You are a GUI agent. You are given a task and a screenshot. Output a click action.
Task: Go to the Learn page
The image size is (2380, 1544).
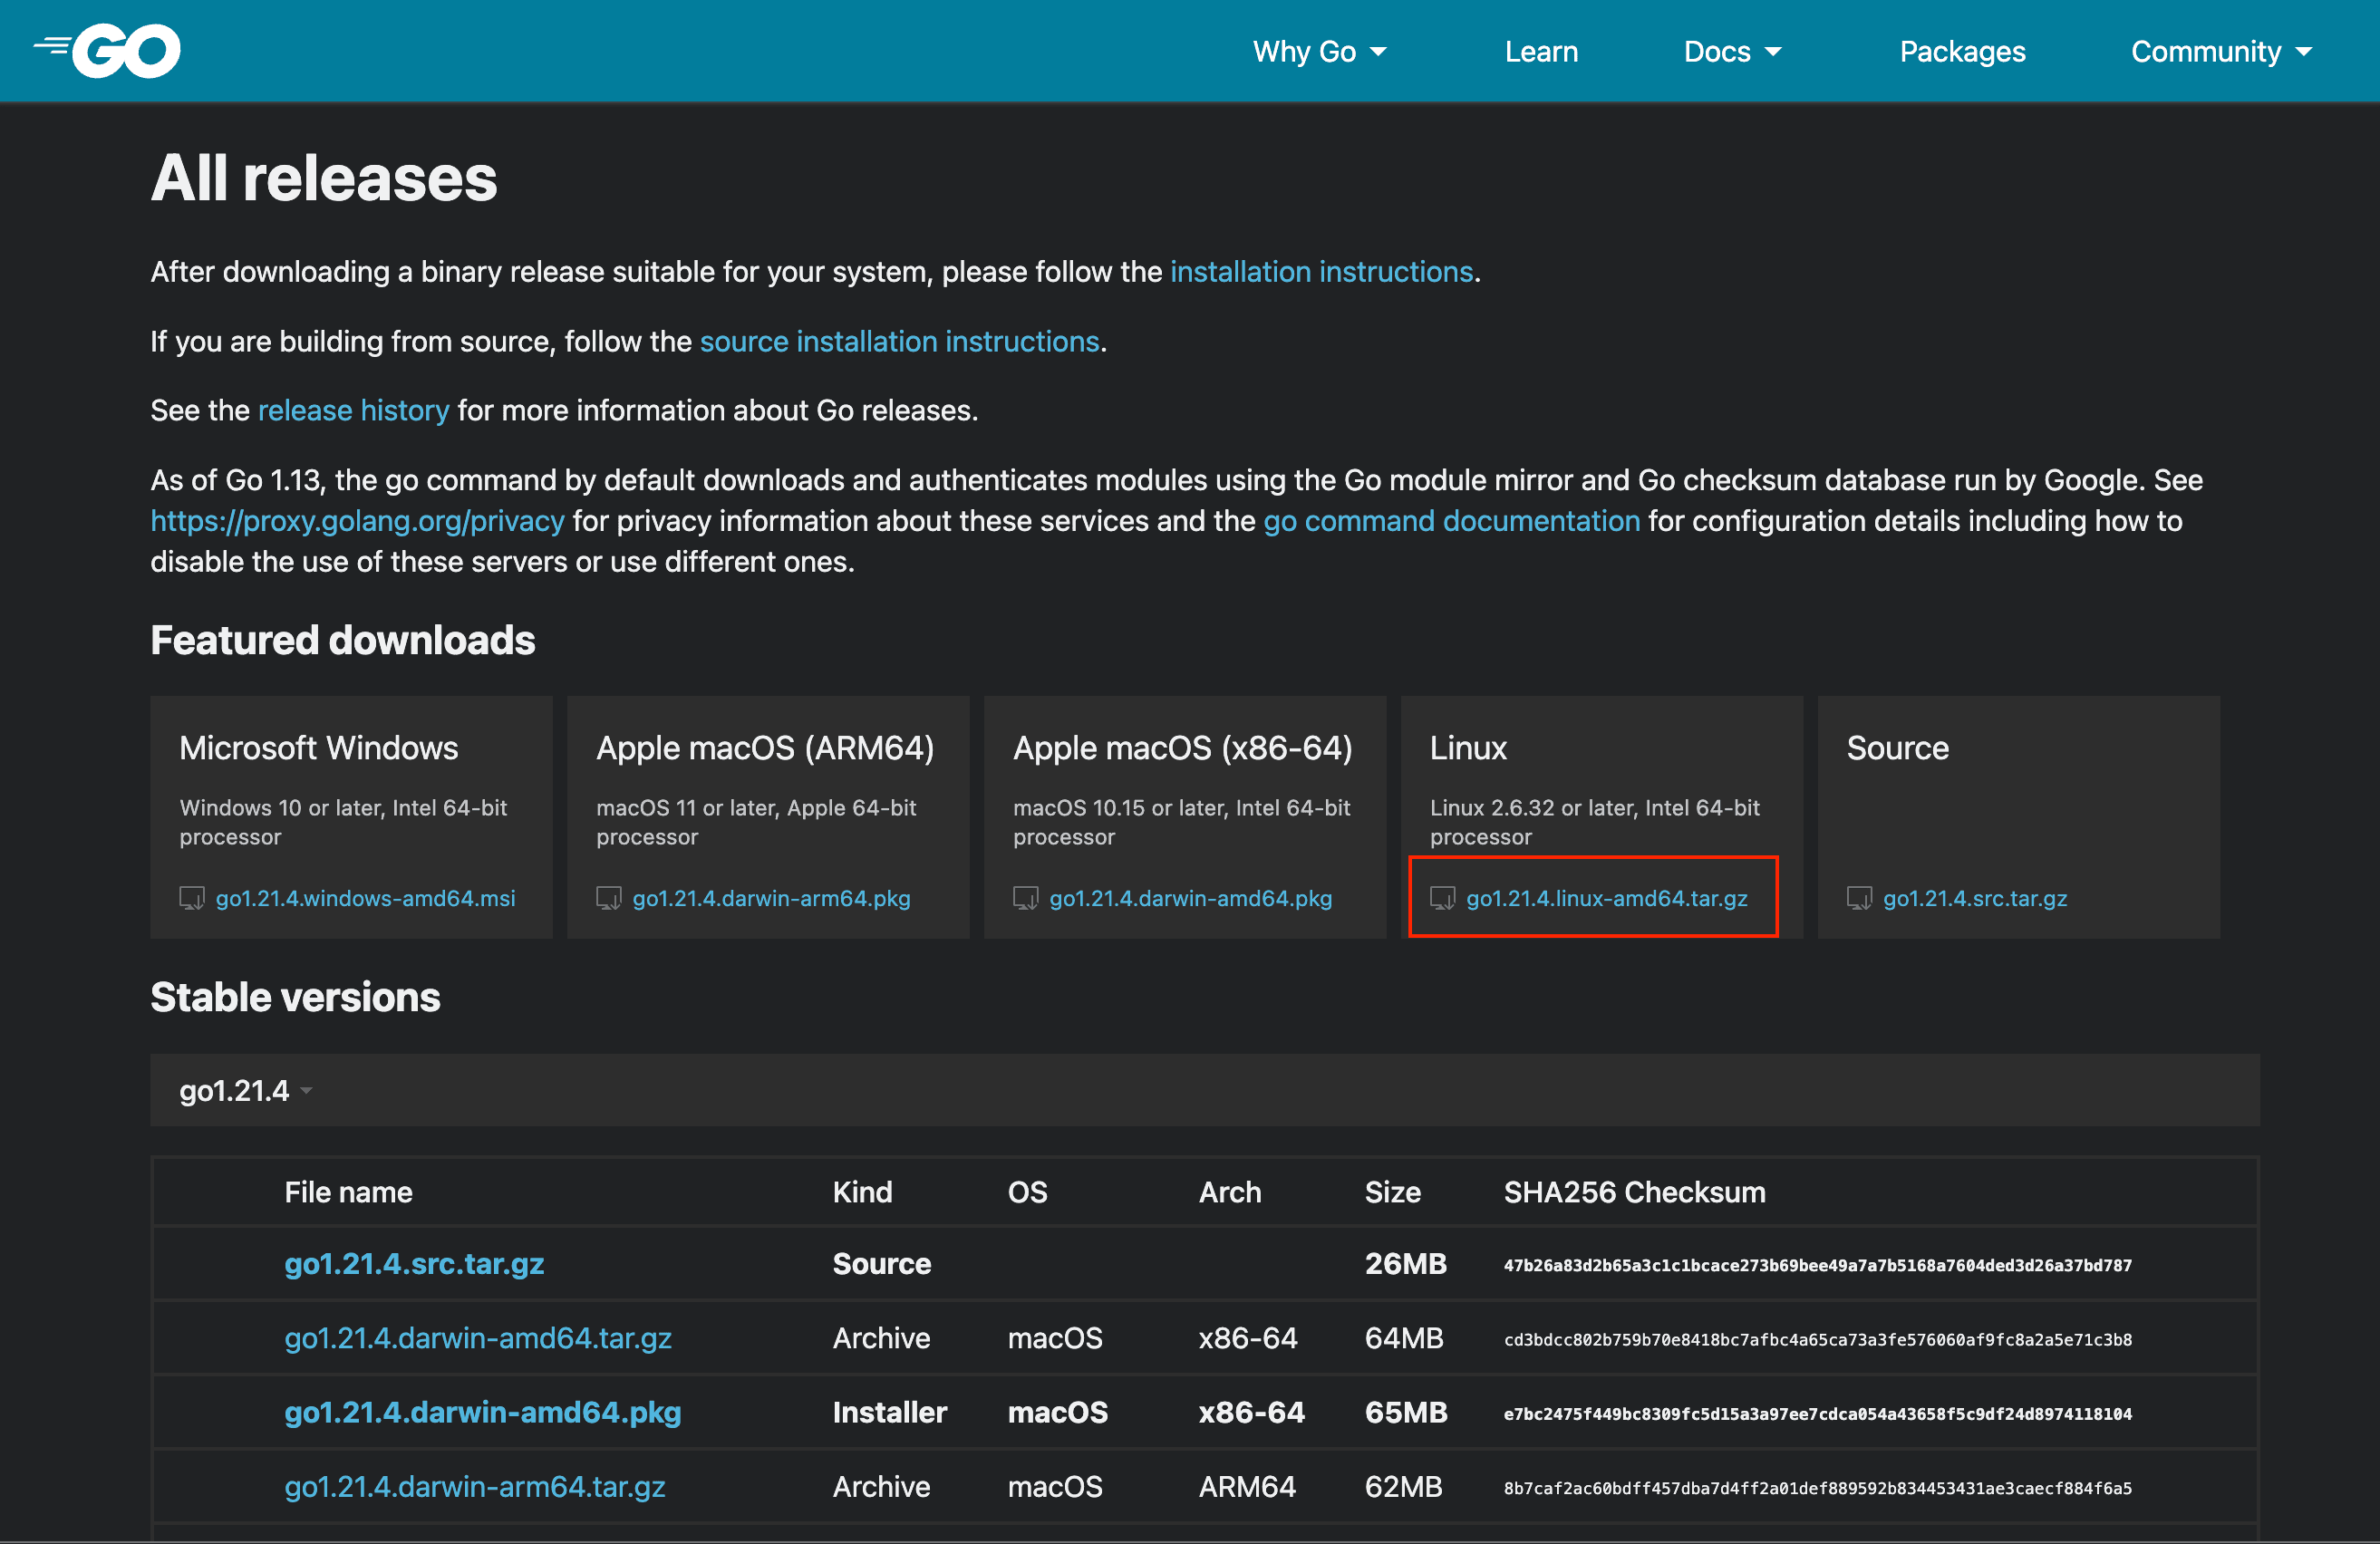pyautogui.click(x=1541, y=51)
